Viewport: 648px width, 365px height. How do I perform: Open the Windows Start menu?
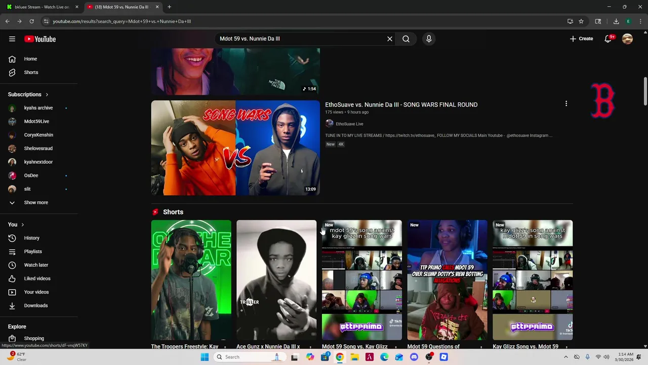point(205,357)
